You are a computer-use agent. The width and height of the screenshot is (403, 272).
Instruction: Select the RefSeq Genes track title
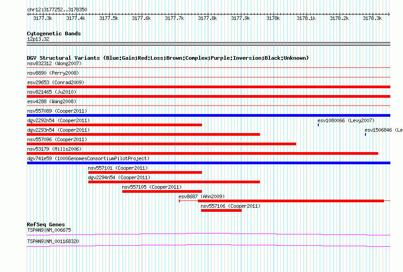click(46, 224)
